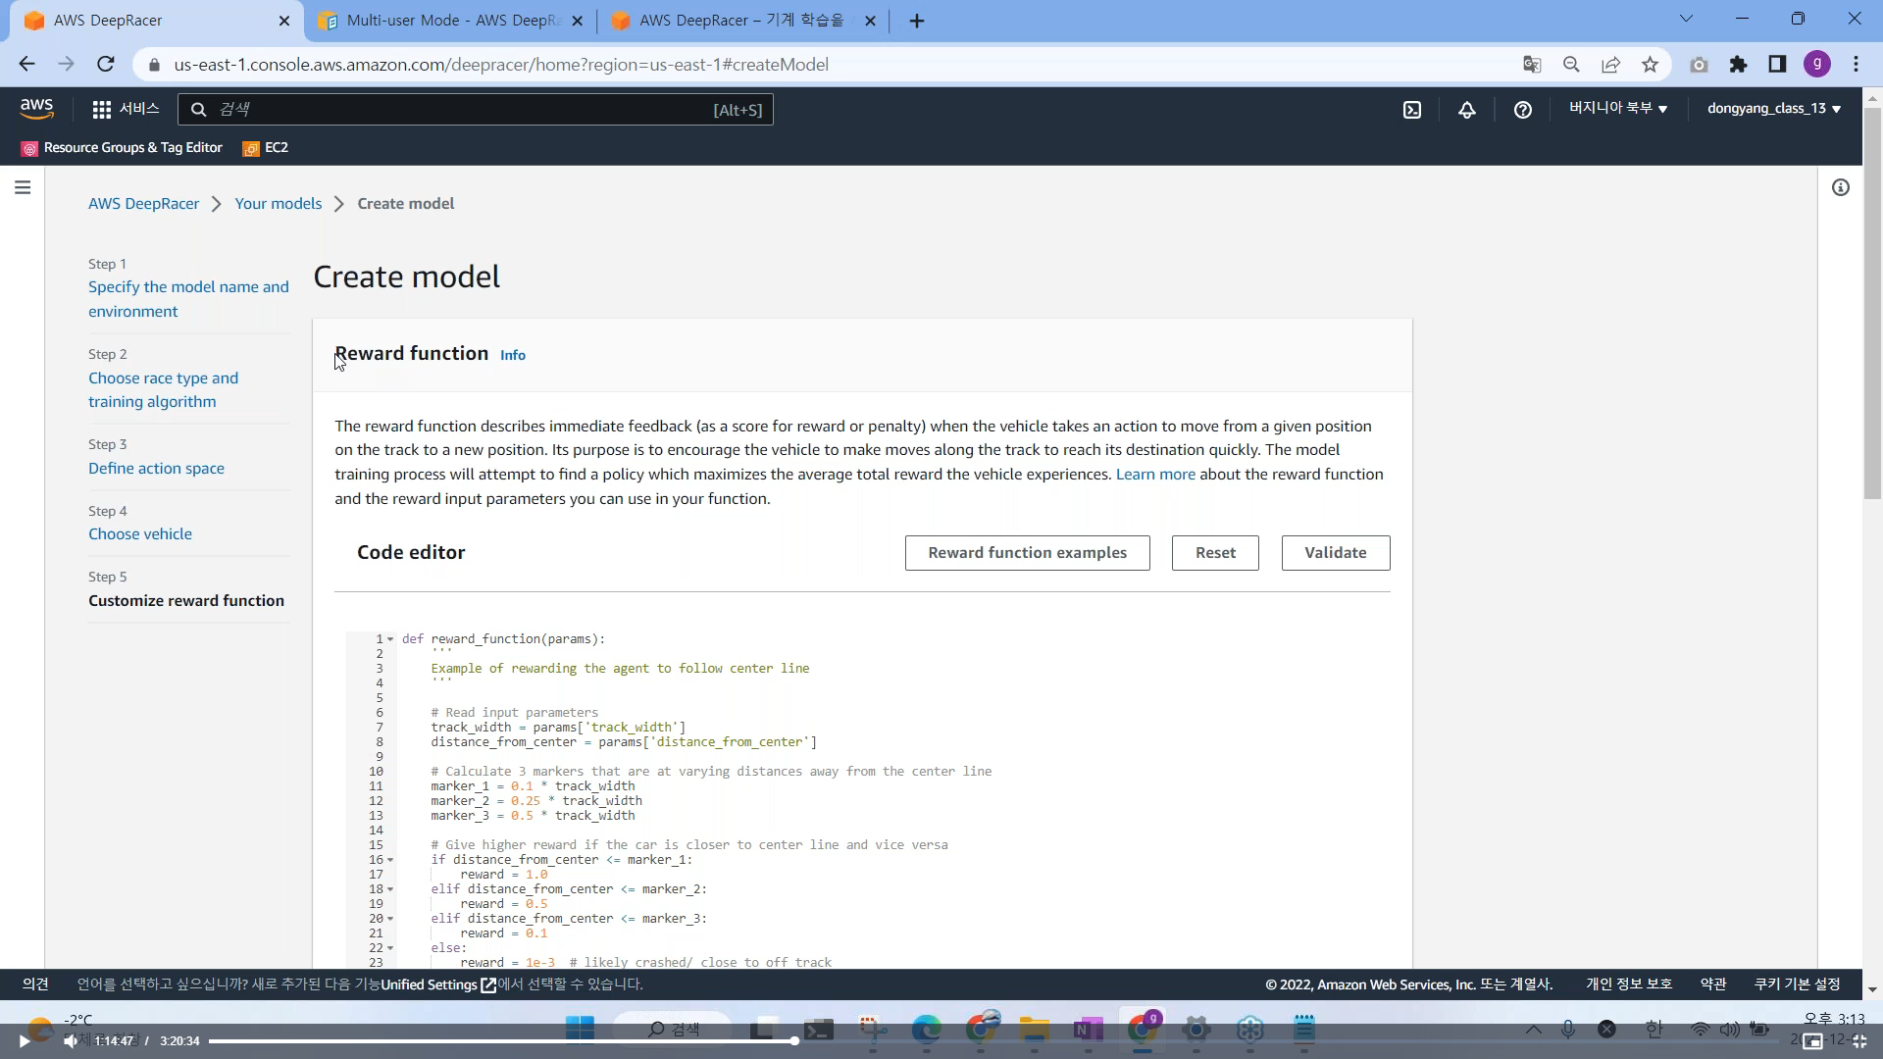
Task: Open the AWS services grid icon
Action: pos(101,110)
